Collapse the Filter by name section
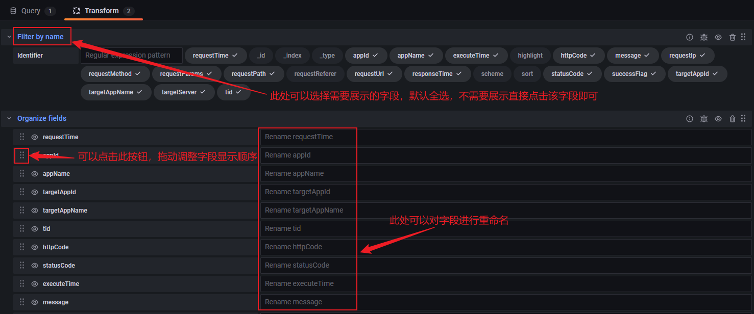Image resolution: width=754 pixels, height=314 pixels. point(8,37)
